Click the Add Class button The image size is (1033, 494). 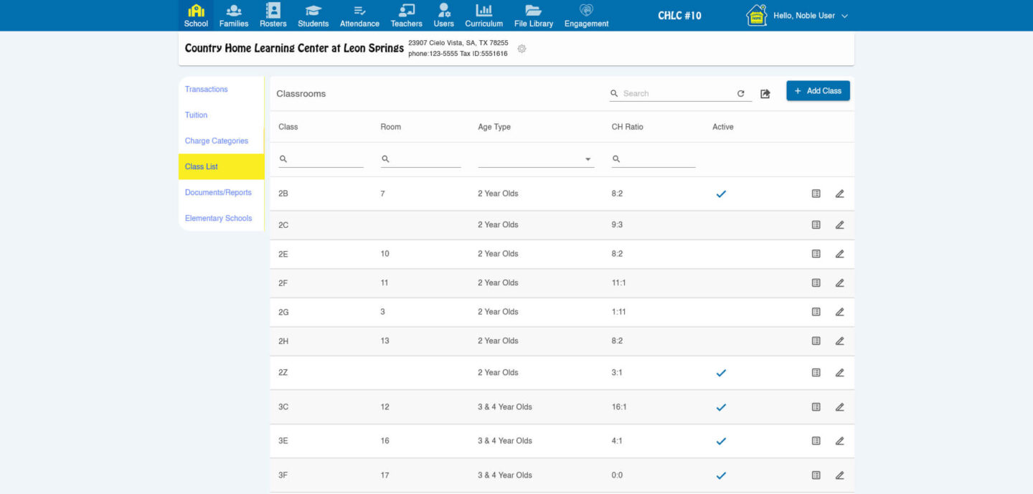tap(818, 91)
